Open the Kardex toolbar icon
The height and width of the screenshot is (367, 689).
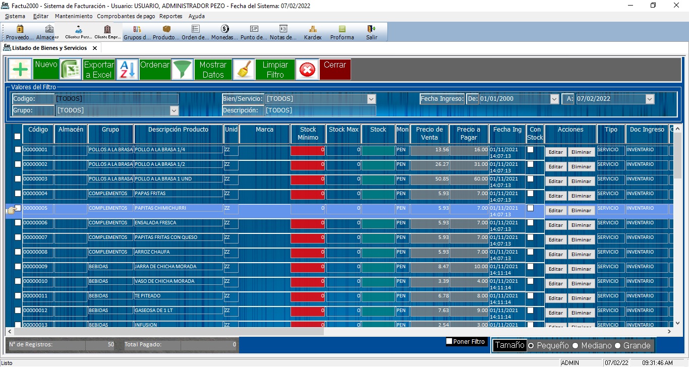tap(313, 32)
